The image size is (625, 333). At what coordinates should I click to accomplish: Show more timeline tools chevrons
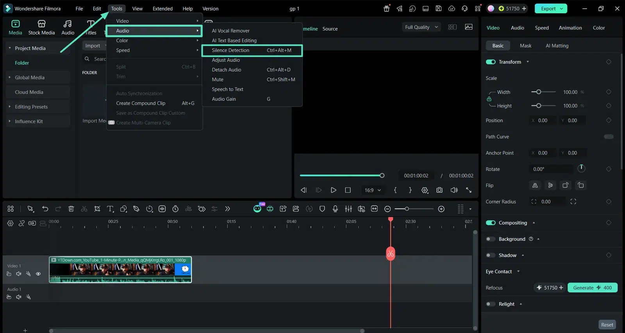pyautogui.click(x=227, y=209)
